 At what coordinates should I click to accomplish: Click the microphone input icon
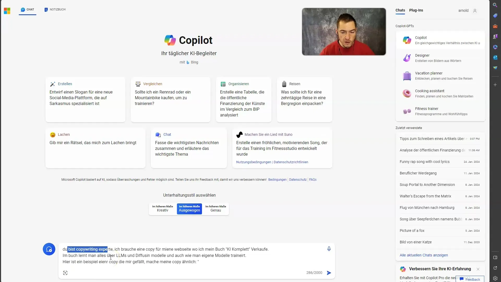(x=329, y=249)
